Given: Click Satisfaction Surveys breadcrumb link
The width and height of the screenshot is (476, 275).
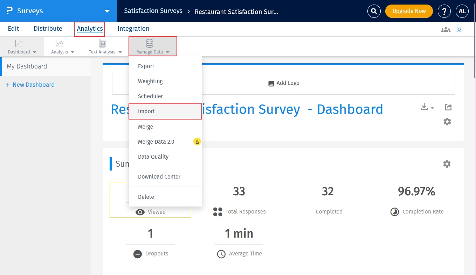Looking at the screenshot, I should (153, 11).
